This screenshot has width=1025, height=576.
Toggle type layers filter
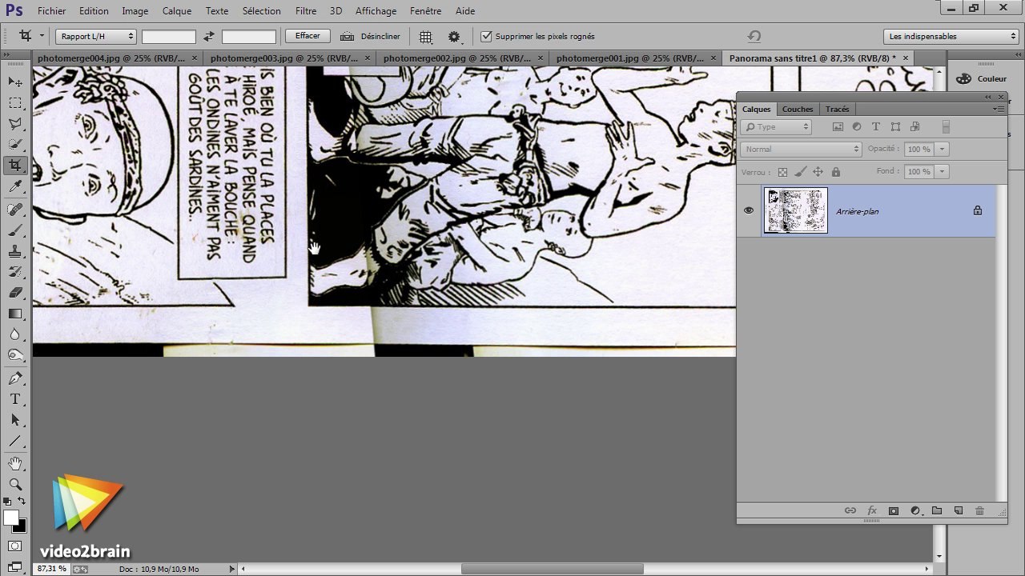pyautogui.click(x=876, y=126)
